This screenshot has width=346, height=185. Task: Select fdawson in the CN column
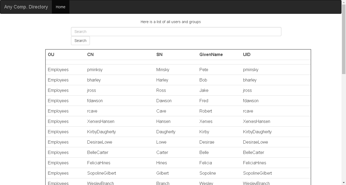[x=95, y=101]
